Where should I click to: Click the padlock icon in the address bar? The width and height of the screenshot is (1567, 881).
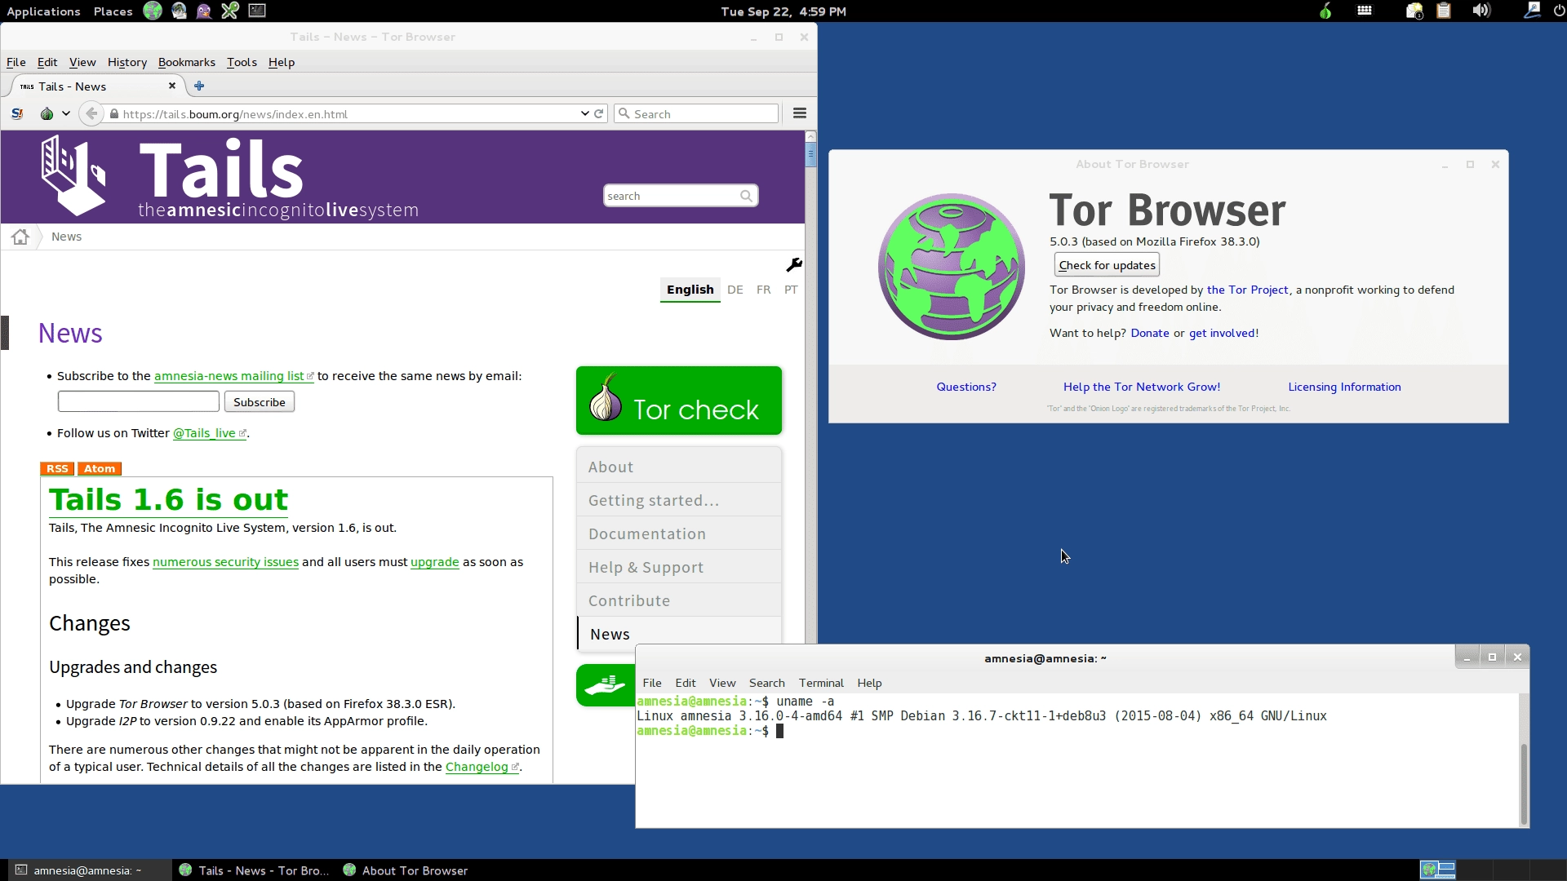coord(114,114)
